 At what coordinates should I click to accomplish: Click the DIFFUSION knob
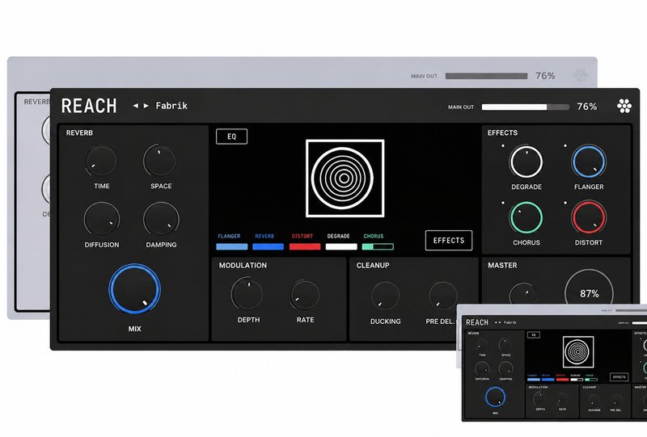click(x=102, y=220)
